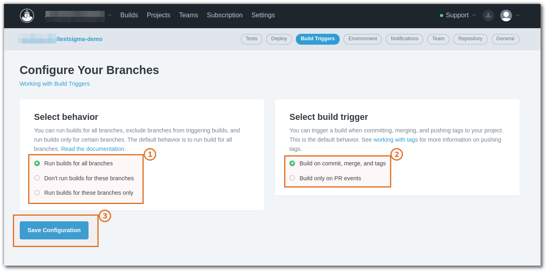Select "Run builds for all branches"
547x272 pixels.
click(37, 163)
